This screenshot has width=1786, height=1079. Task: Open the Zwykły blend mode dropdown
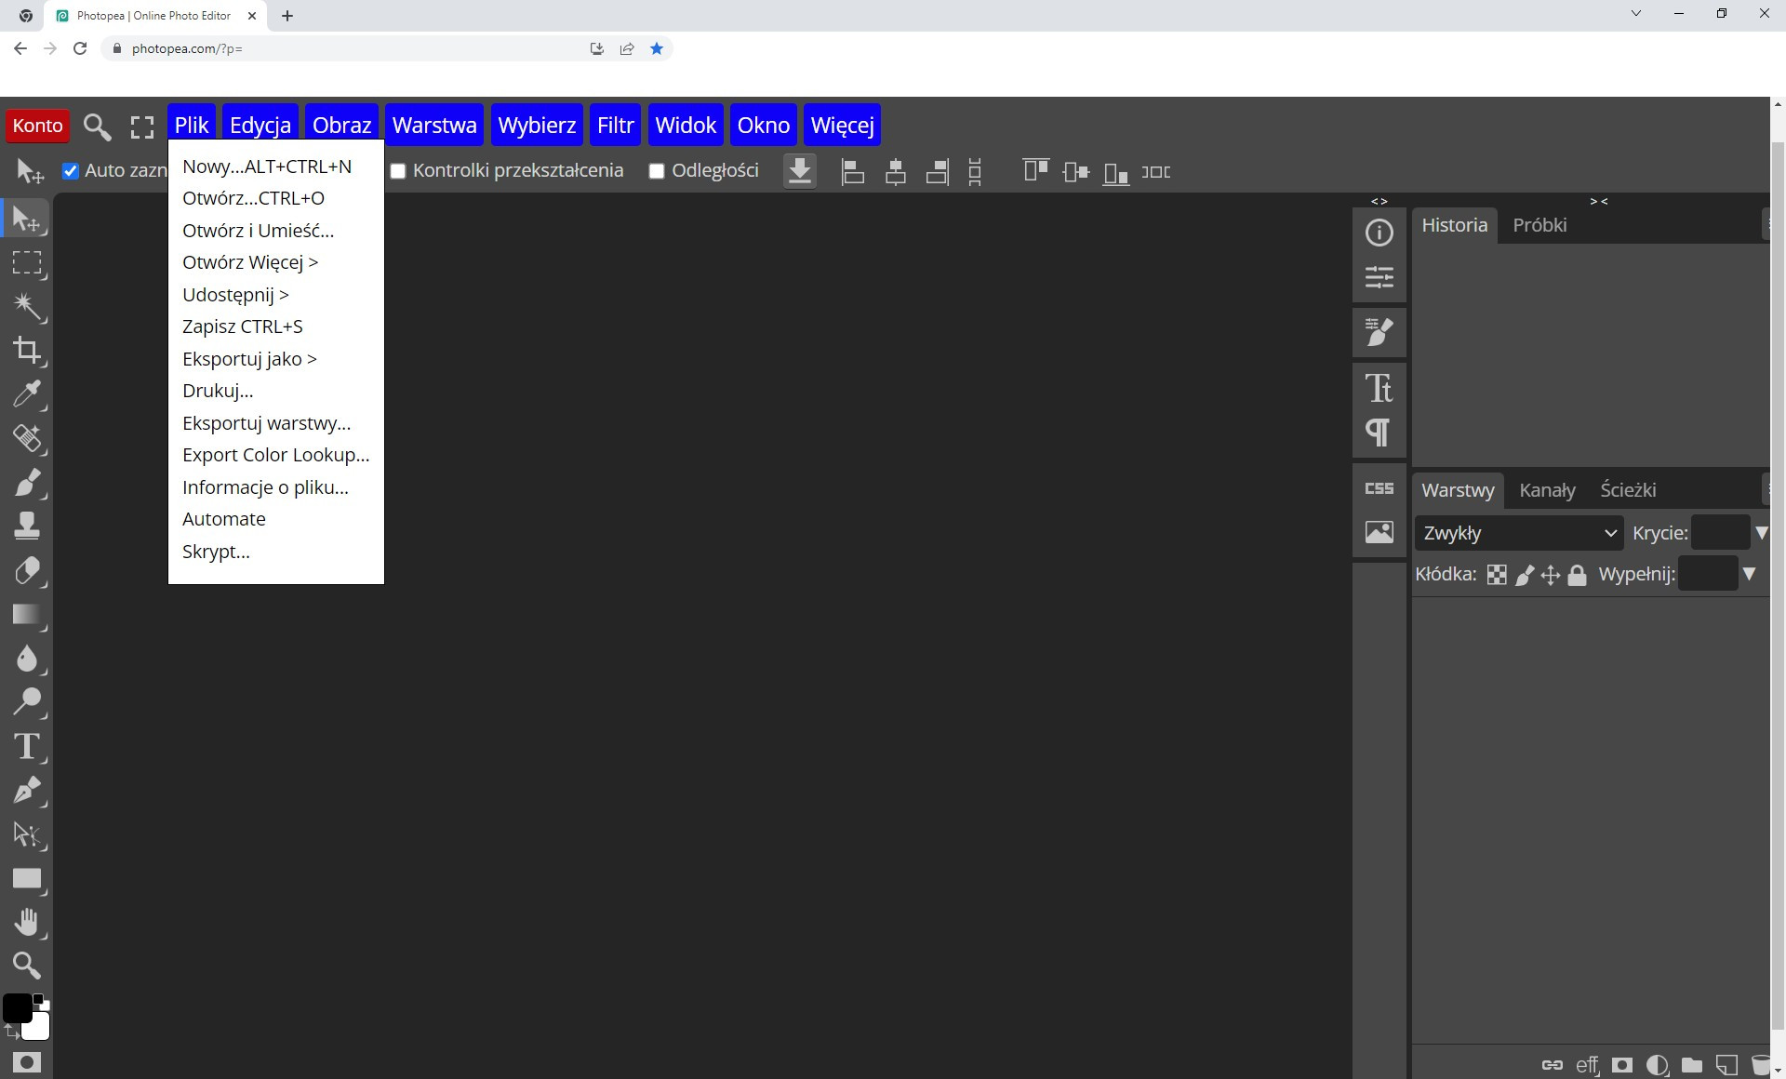click(x=1518, y=533)
